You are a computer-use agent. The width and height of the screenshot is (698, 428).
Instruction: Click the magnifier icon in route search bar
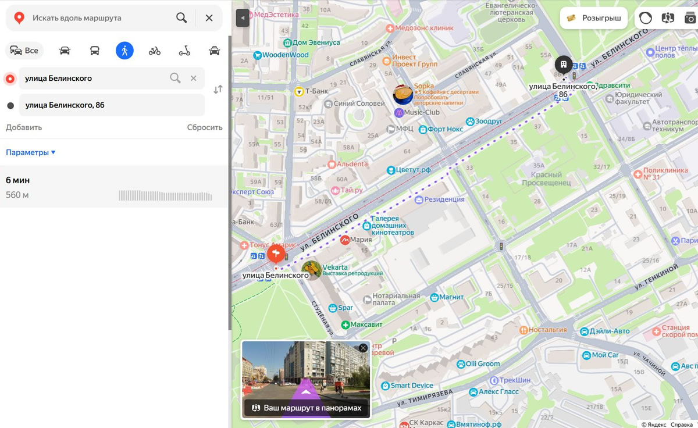pyautogui.click(x=181, y=18)
